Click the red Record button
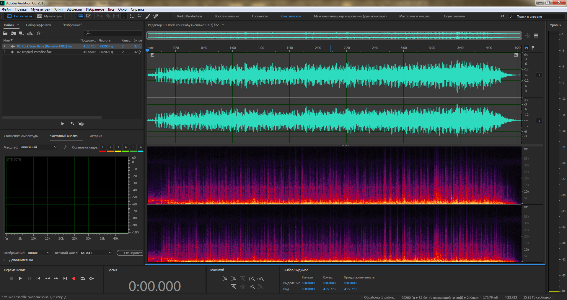This screenshot has height=300, width=567. [74, 278]
